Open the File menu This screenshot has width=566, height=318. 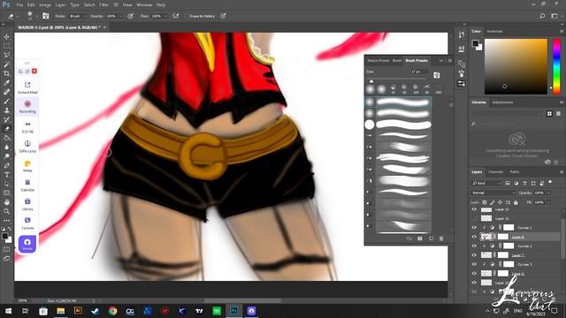coord(19,4)
